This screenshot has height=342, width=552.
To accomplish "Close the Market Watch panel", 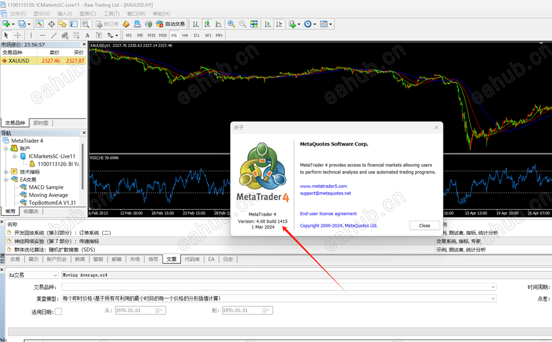I will point(84,45).
